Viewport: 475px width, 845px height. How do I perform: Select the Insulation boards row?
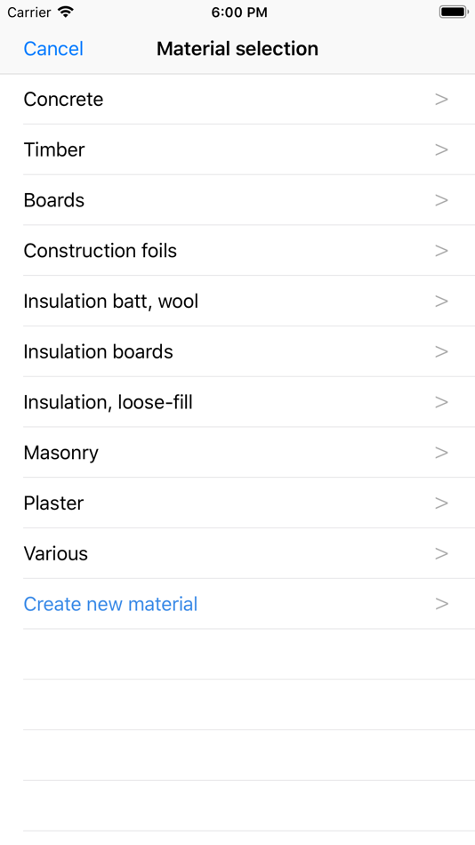click(237, 352)
